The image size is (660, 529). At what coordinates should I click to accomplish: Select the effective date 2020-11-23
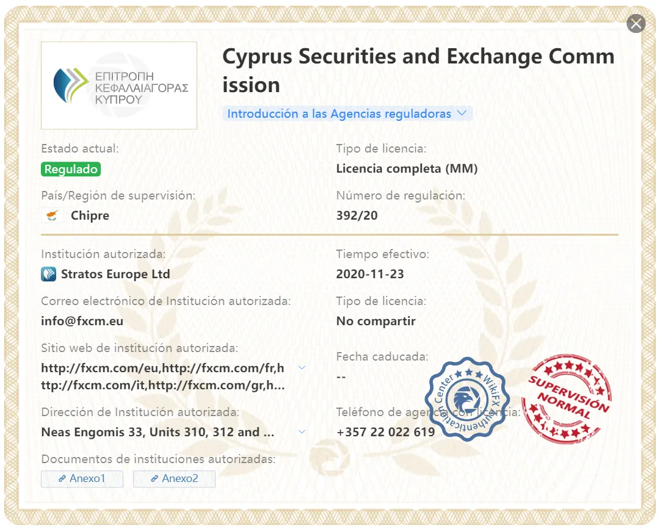tap(370, 274)
